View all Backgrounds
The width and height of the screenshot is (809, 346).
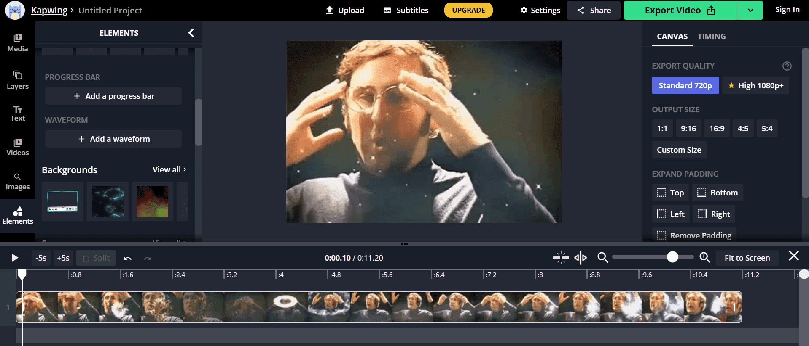[169, 169]
